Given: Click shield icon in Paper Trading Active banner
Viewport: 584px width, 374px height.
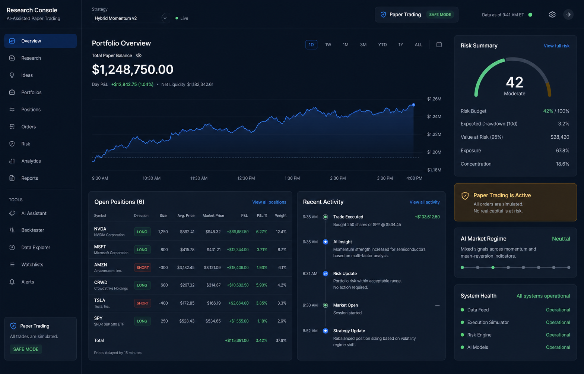Looking at the screenshot, I should 465,196.
